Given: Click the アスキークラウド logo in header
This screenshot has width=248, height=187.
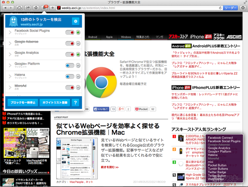Looking at the screenshot, I should click(x=219, y=37).
